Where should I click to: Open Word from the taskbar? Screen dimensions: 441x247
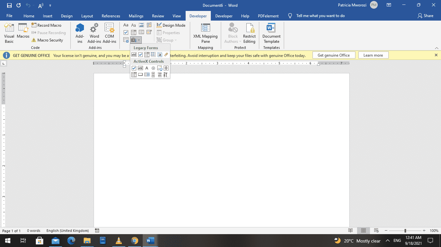click(150, 241)
